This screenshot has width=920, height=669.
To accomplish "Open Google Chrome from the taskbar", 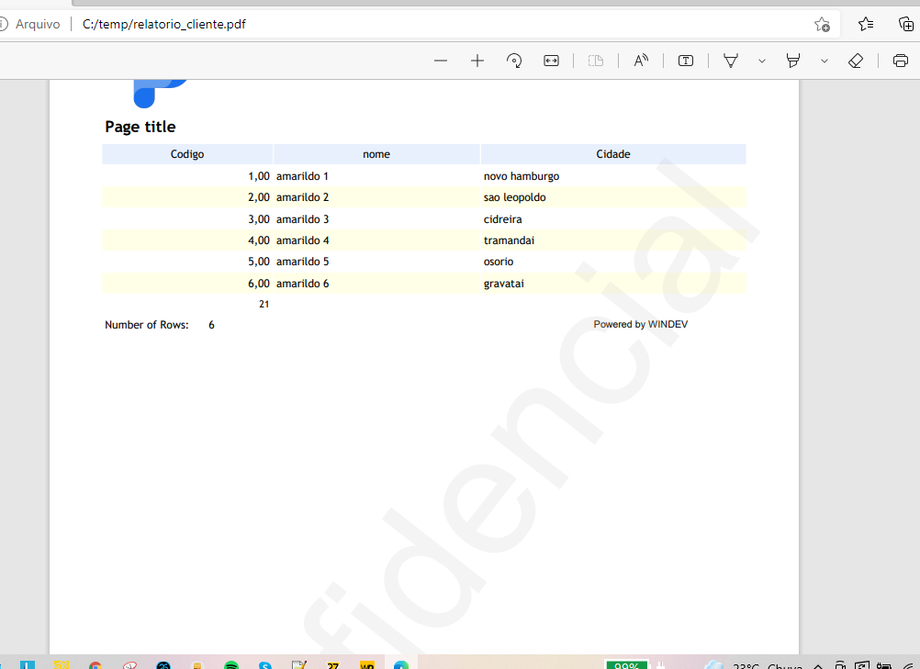I will [95, 665].
